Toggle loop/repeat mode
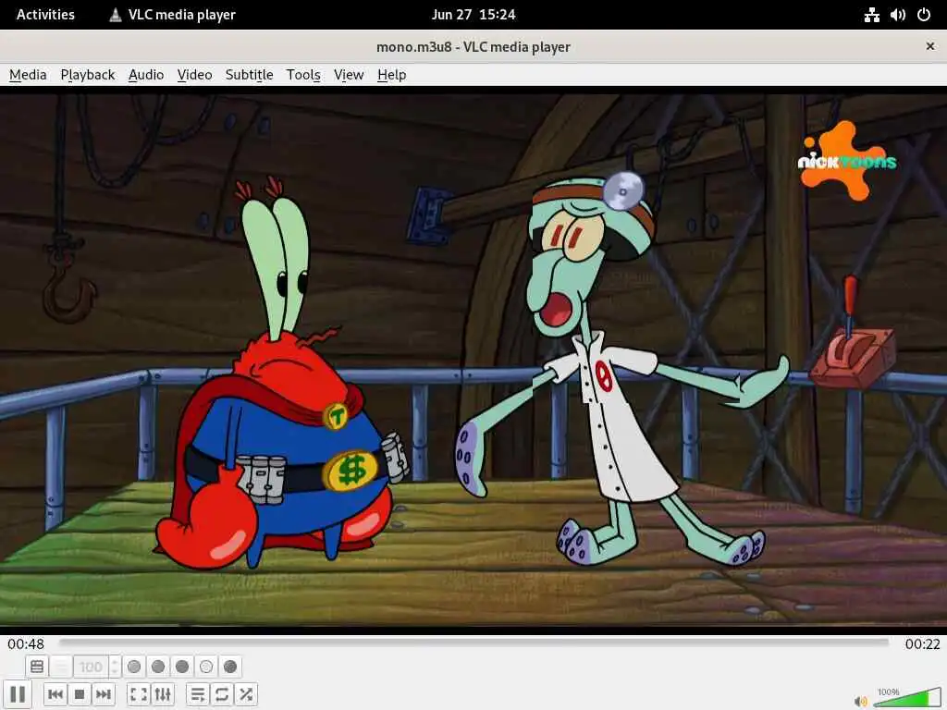The height and width of the screenshot is (710, 947). tap(222, 694)
